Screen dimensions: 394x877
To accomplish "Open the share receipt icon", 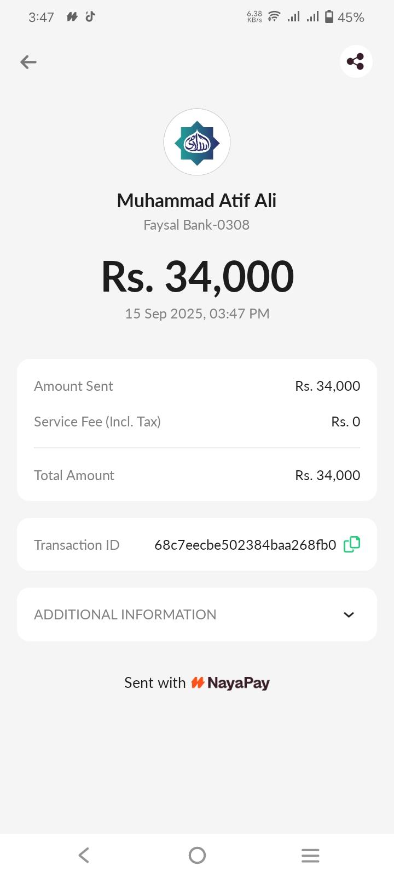I will tap(356, 61).
